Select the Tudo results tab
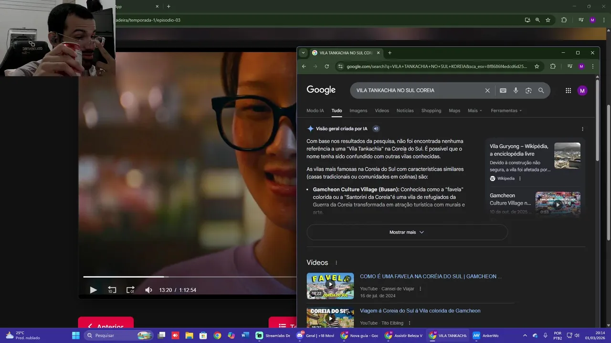 tap(337, 111)
